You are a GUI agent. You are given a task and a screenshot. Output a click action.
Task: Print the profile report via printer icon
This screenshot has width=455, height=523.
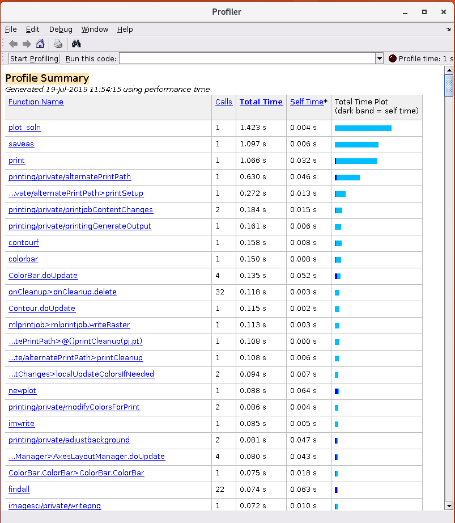(58, 44)
